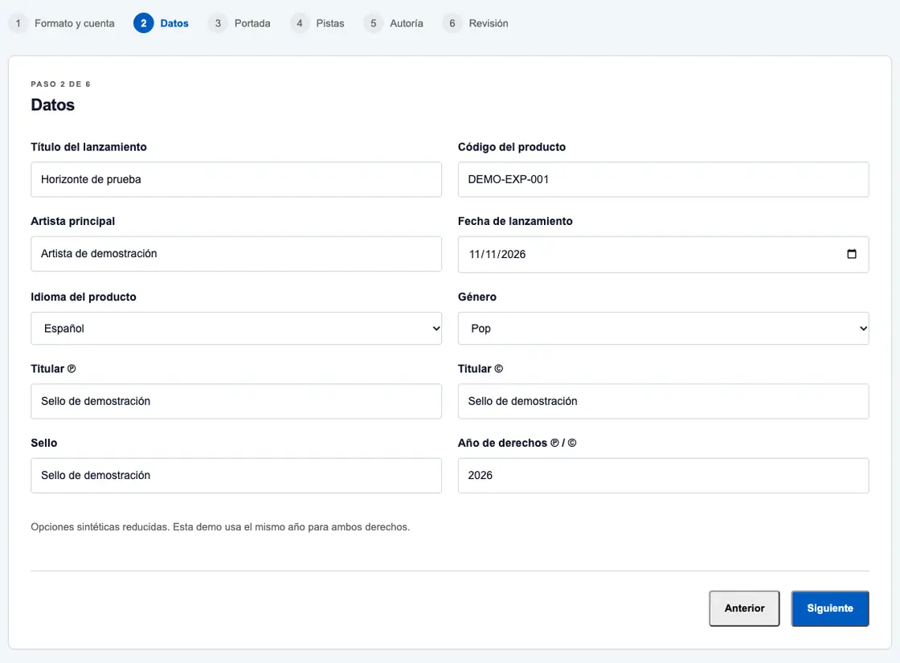900x663 pixels.
Task: Click the Año de derechos field
Action: coord(663,475)
